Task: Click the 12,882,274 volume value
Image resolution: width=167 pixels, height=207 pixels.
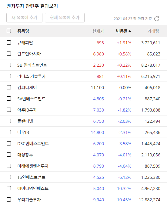Action: coord(150,200)
